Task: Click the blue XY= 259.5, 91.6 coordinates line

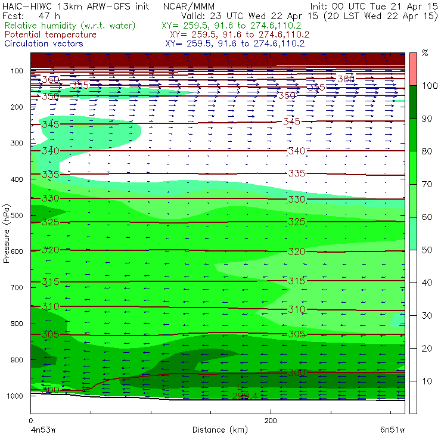Action: [x=235, y=44]
